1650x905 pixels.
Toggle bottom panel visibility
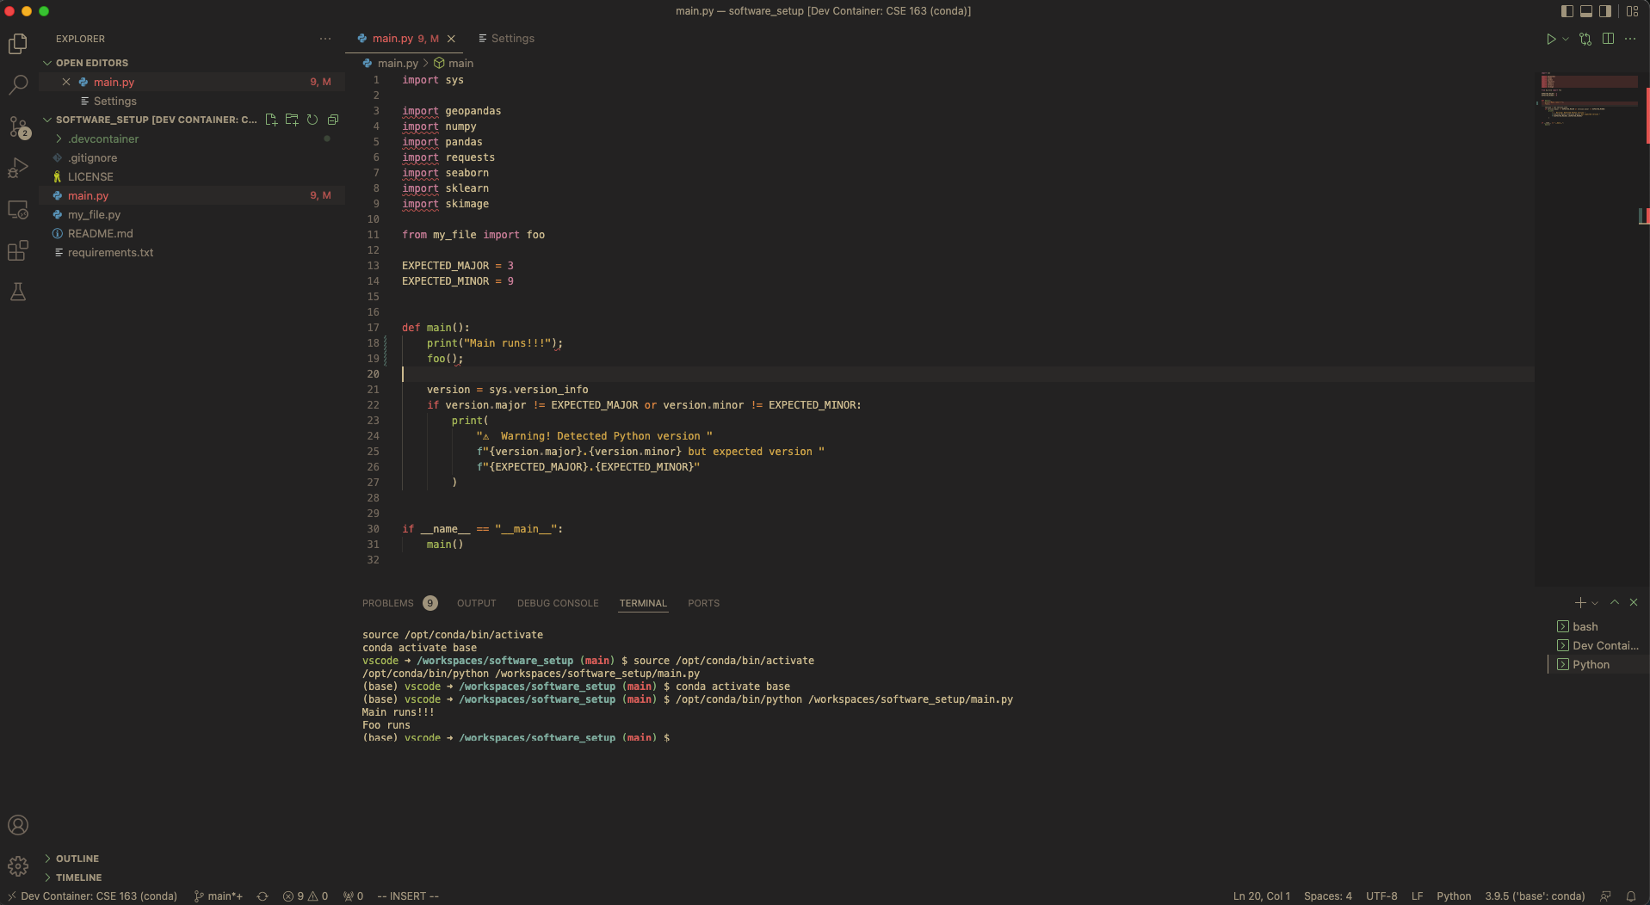pyautogui.click(x=1586, y=11)
